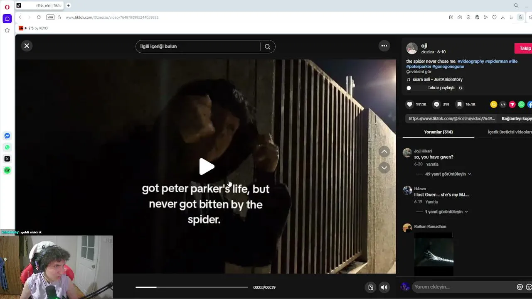The image size is (532, 299).
Task: Expand '49 yanıt görüntüleyin' replies
Action: pos(448,174)
